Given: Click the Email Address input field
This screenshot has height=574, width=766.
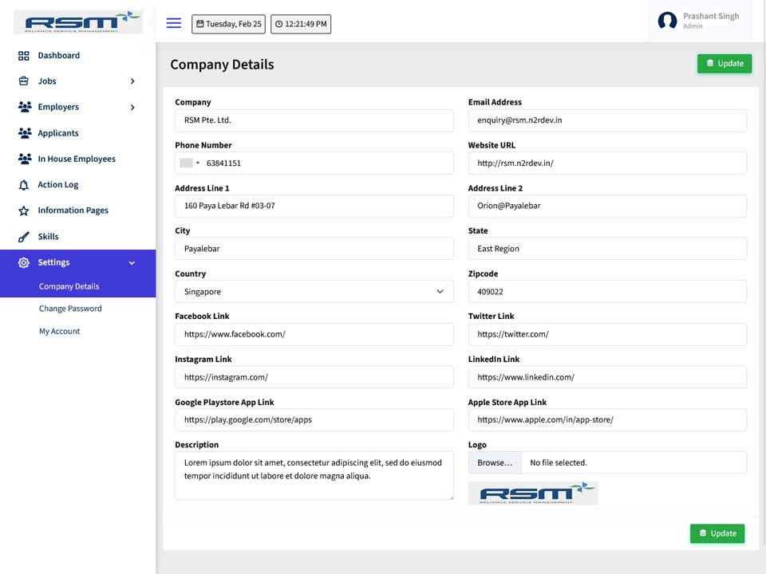Looking at the screenshot, I should tap(607, 120).
